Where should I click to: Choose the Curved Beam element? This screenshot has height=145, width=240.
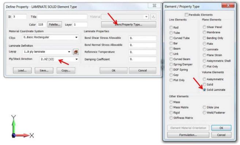point(171,59)
